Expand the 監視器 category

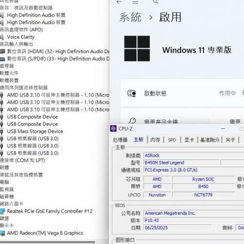click(x=7, y=189)
